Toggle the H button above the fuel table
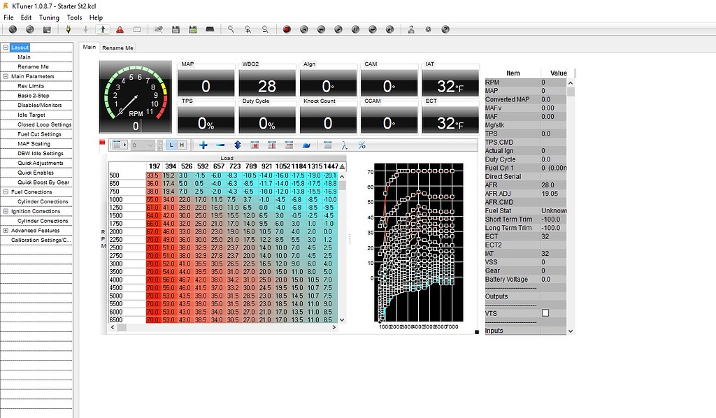The image size is (716, 418). tap(184, 145)
